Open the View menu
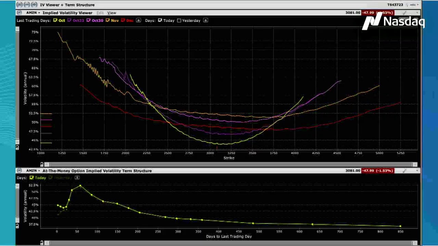This screenshot has height=246, width=438. click(x=112, y=13)
